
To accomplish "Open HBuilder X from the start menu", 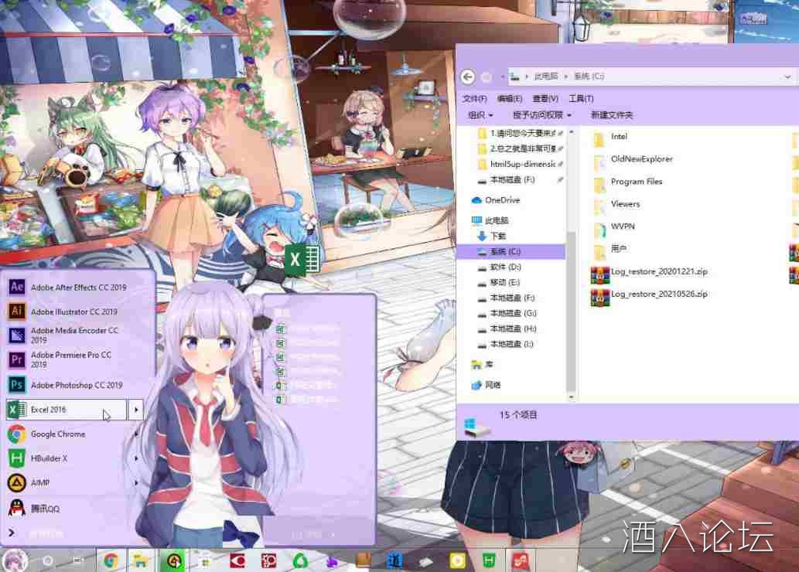I will 46,458.
